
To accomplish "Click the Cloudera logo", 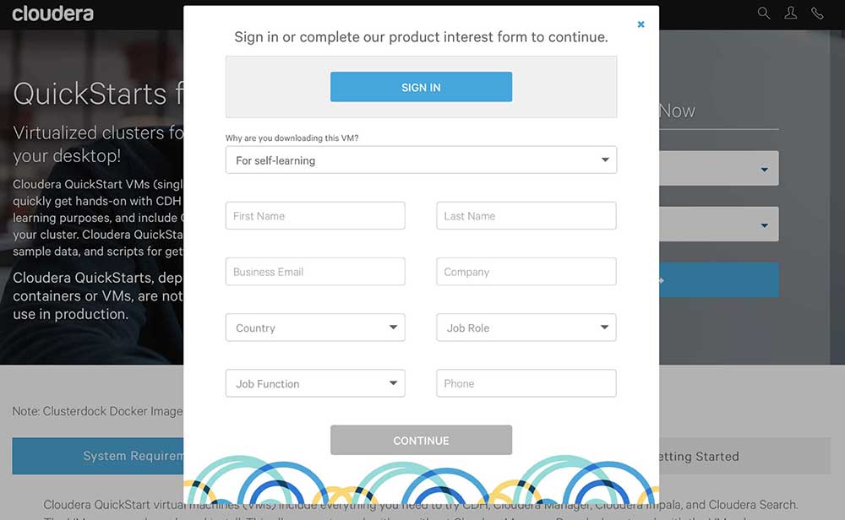I will (x=52, y=14).
